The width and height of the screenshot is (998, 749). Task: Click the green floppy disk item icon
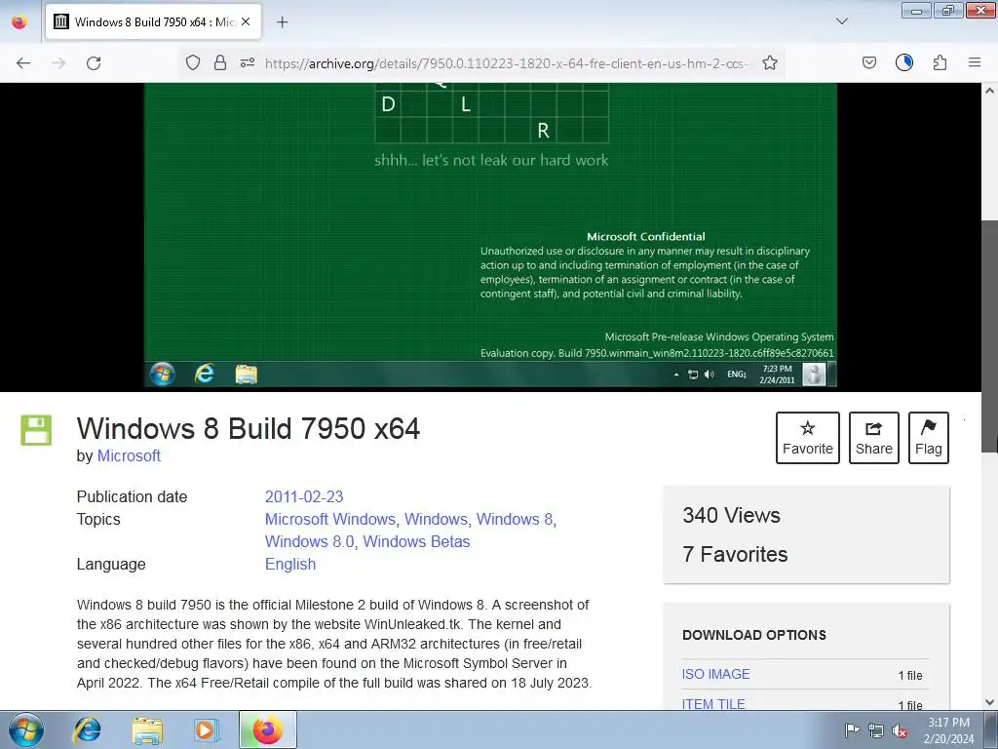pyautogui.click(x=36, y=430)
